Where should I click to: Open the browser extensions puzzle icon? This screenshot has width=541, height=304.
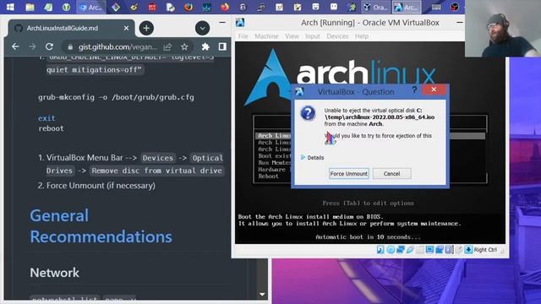(x=205, y=46)
